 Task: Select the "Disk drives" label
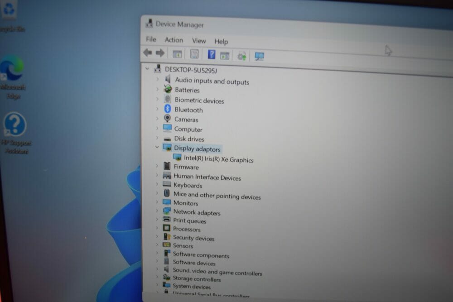pyautogui.click(x=189, y=139)
